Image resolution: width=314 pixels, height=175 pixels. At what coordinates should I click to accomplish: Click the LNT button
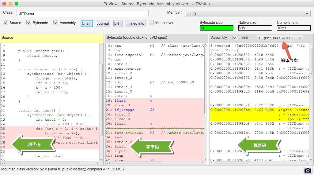pyautogui.click(x=118, y=24)
